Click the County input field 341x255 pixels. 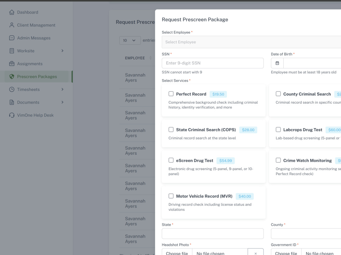(x=306, y=234)
